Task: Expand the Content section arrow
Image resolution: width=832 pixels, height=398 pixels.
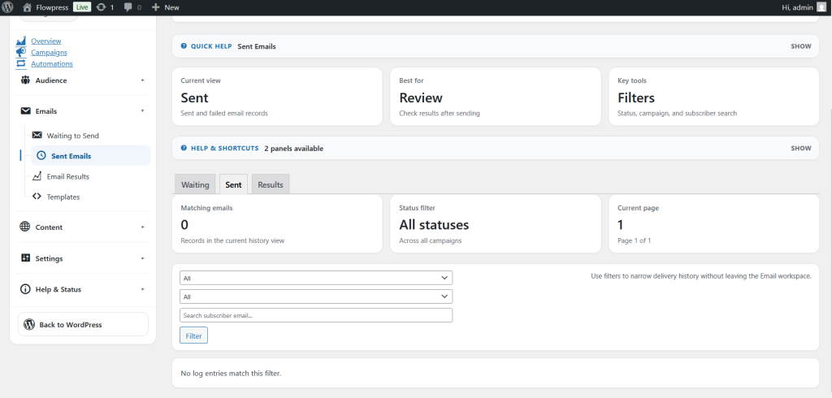Action: tap(143, 227)
